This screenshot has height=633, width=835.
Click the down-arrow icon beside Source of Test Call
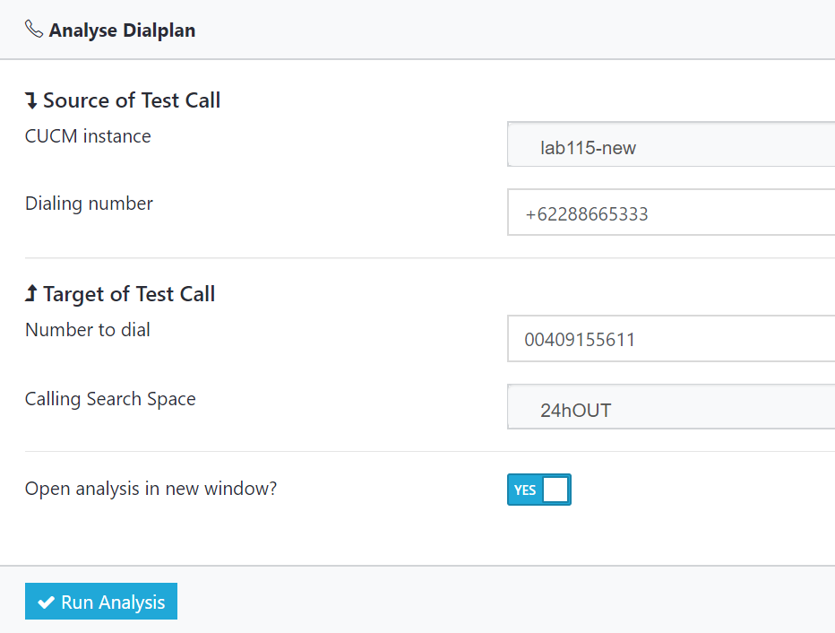[31, 100]
